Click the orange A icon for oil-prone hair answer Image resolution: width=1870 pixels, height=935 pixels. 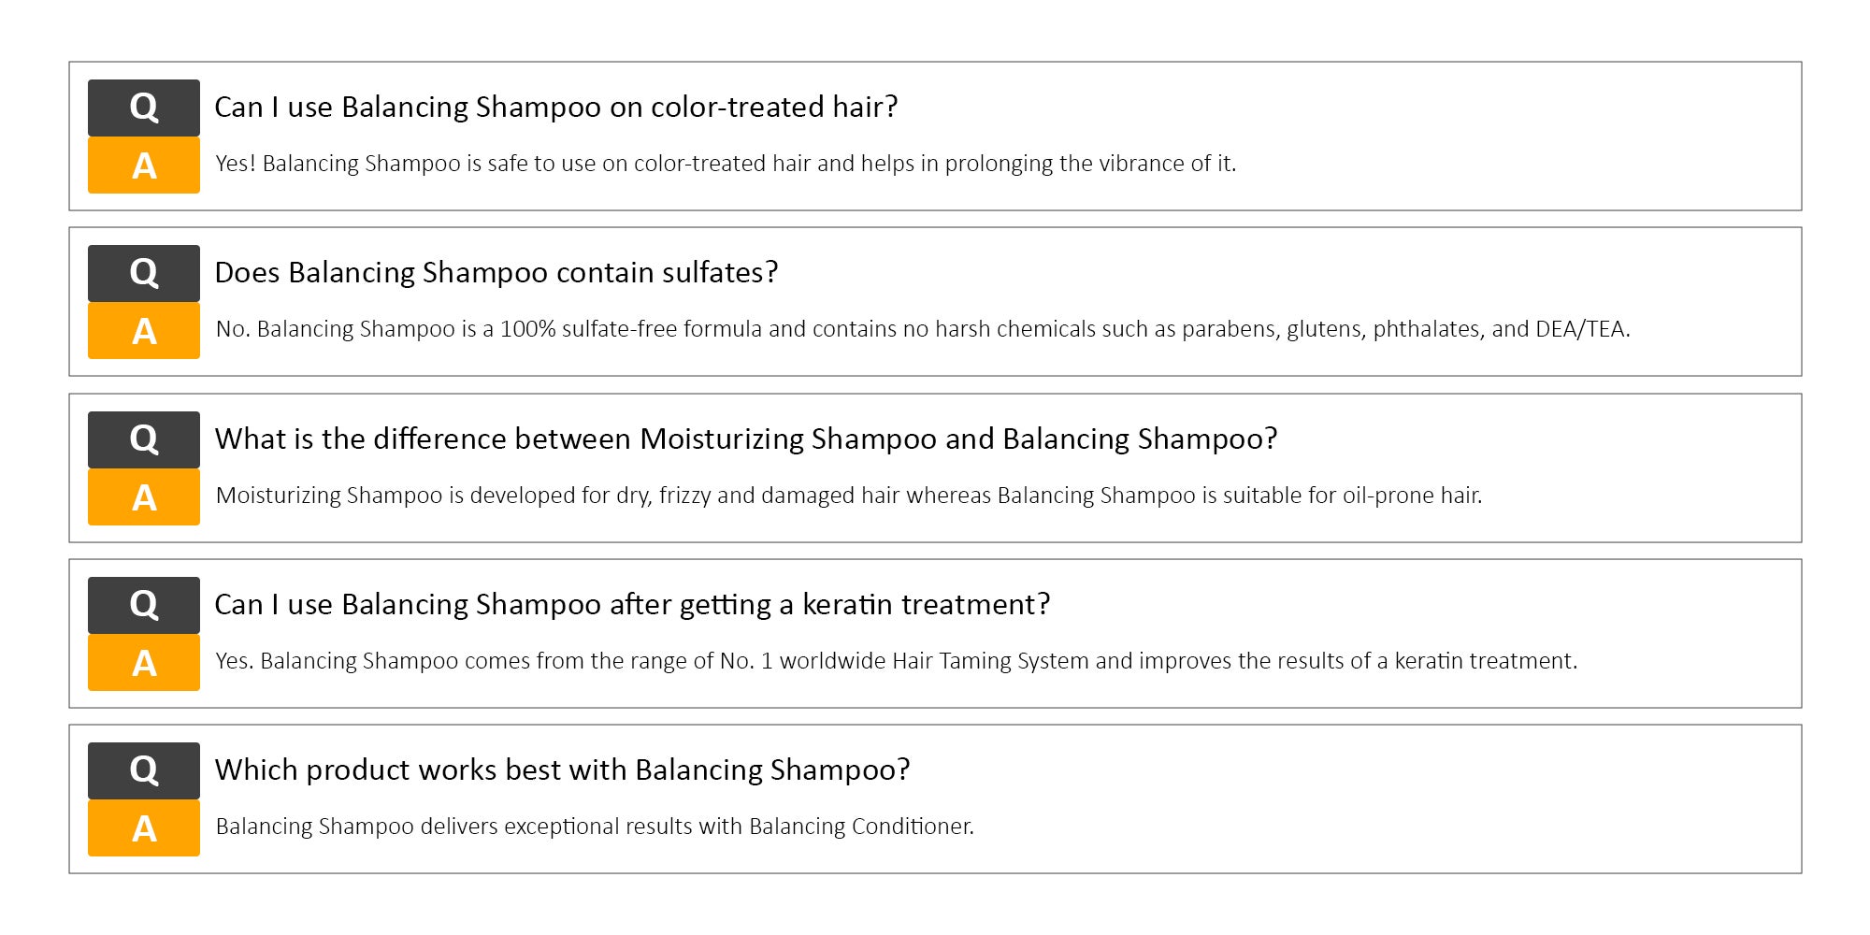(144, 497)
